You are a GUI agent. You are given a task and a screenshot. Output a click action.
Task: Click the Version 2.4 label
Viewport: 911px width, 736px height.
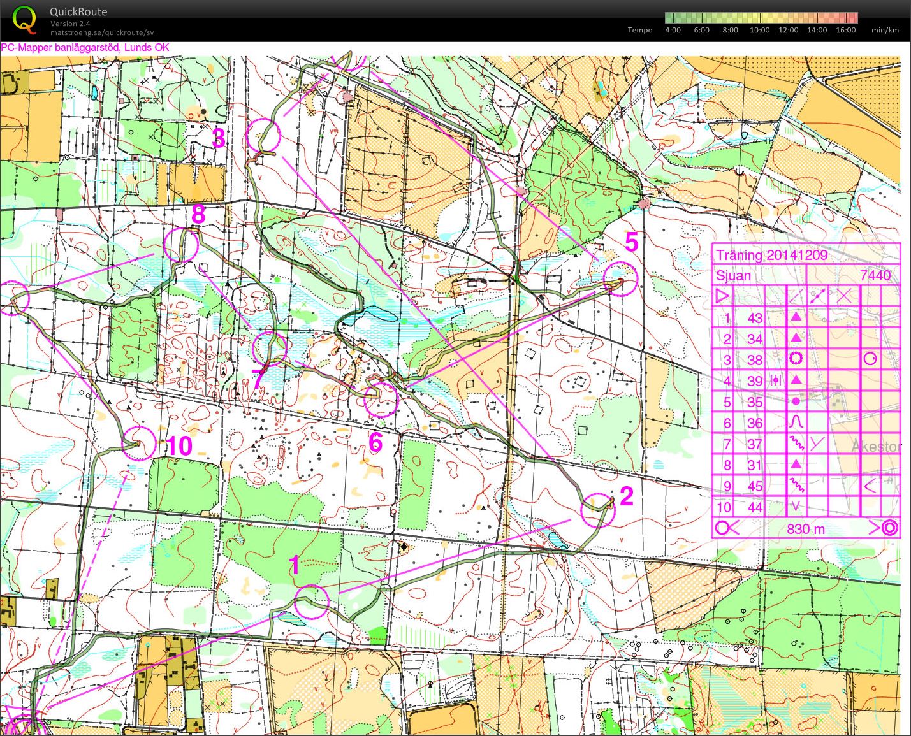[70, 24]
